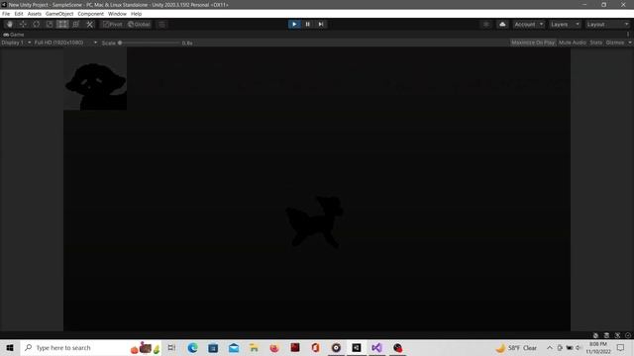Open the File menu
This screenshot has height=356, width=634.
6,14
